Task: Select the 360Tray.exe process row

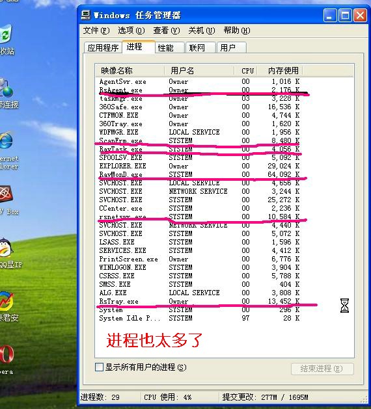Action: tap(199, 124)
